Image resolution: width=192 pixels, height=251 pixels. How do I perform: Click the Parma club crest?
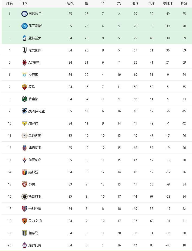[24, 233]
